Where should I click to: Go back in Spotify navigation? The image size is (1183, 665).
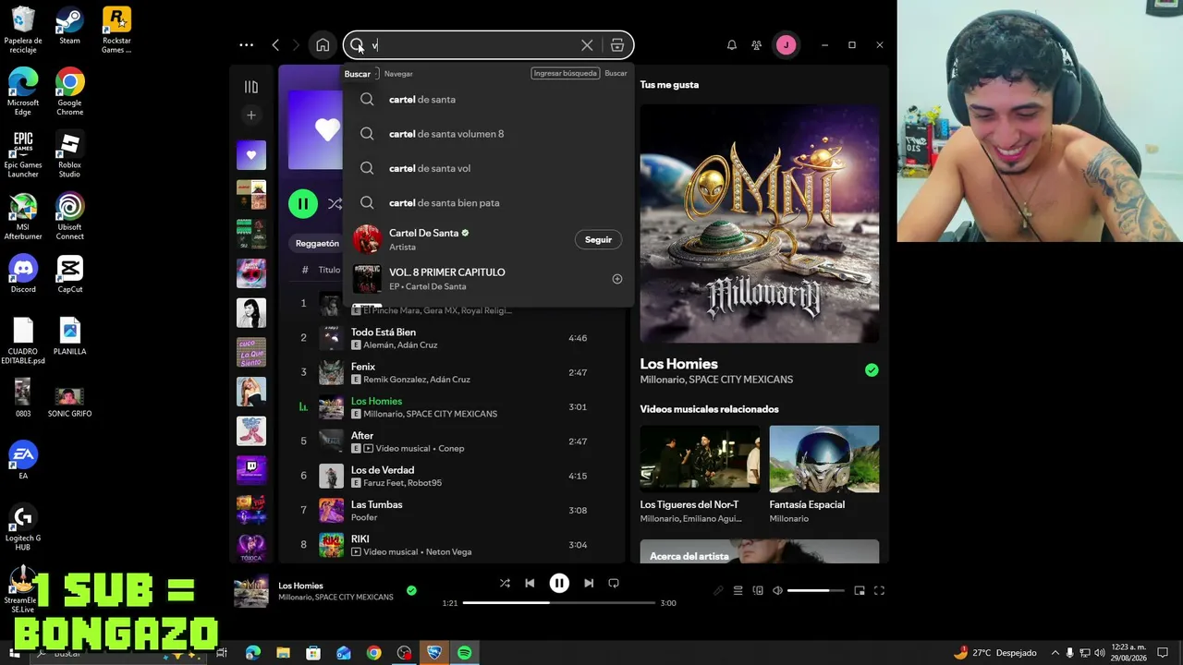point(275,44)
